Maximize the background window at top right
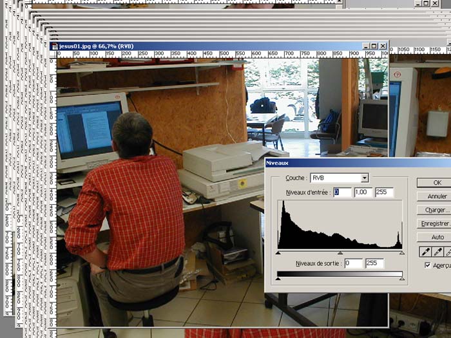This screenshot has height=338, width=451. coord(427,3)
